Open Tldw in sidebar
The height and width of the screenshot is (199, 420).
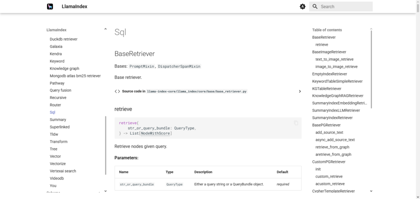pyautogui.click(x=54, y=134)
